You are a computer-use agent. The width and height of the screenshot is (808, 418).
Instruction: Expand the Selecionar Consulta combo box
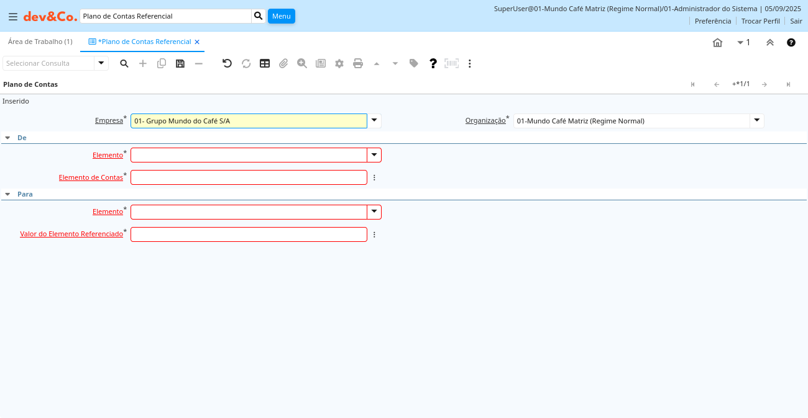point(101,63)
